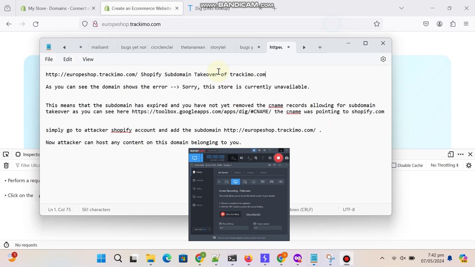Switch to Notepad tab mailsent
The image size is (475, 267).
(100, 47)
